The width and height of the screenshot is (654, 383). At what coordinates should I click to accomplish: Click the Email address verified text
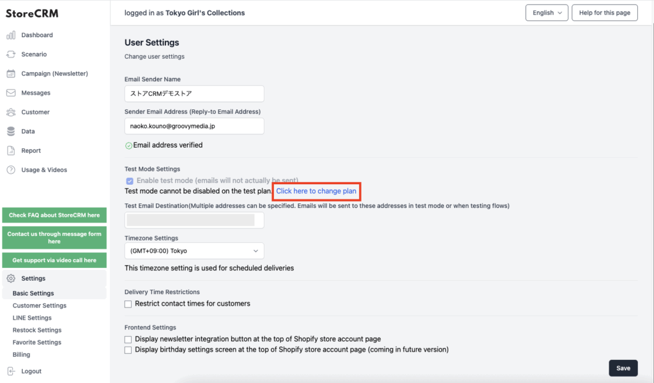(168, 145)
